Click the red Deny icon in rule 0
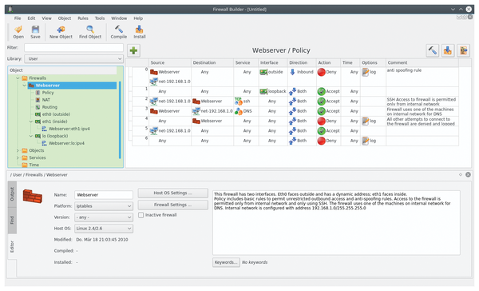 coord(321,72)
